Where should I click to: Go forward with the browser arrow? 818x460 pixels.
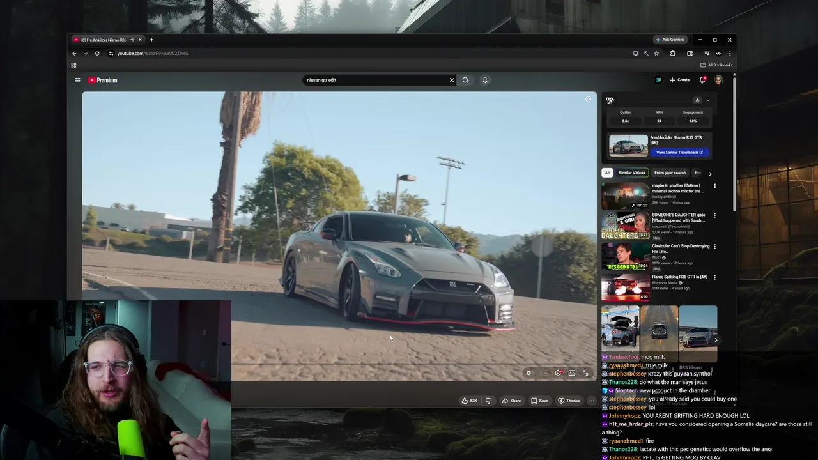[x=86, y=53]
